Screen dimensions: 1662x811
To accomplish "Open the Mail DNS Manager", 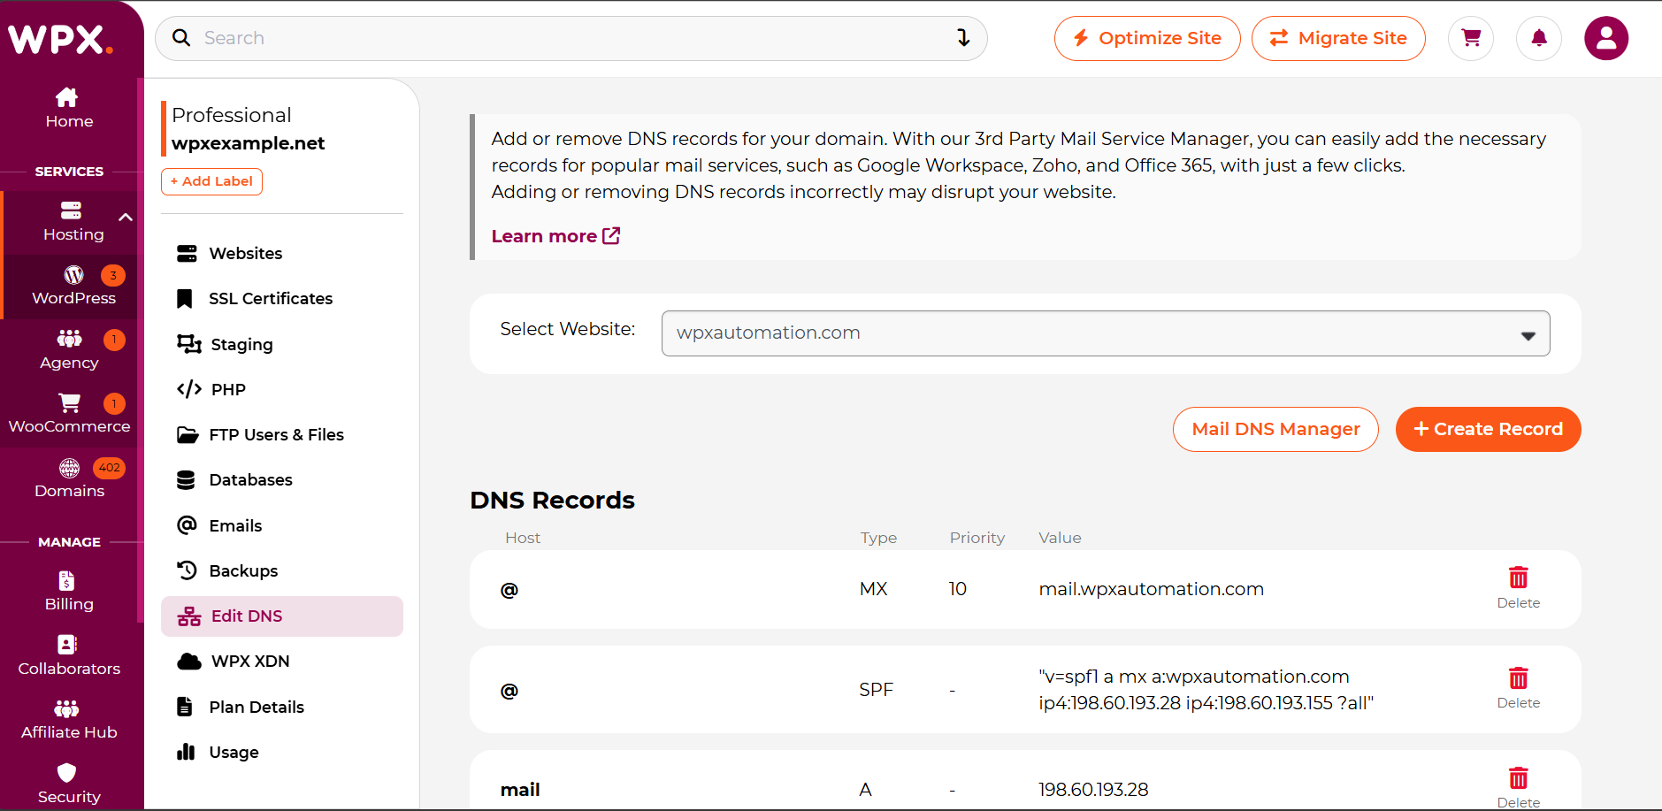I will tap(1275, 429).
